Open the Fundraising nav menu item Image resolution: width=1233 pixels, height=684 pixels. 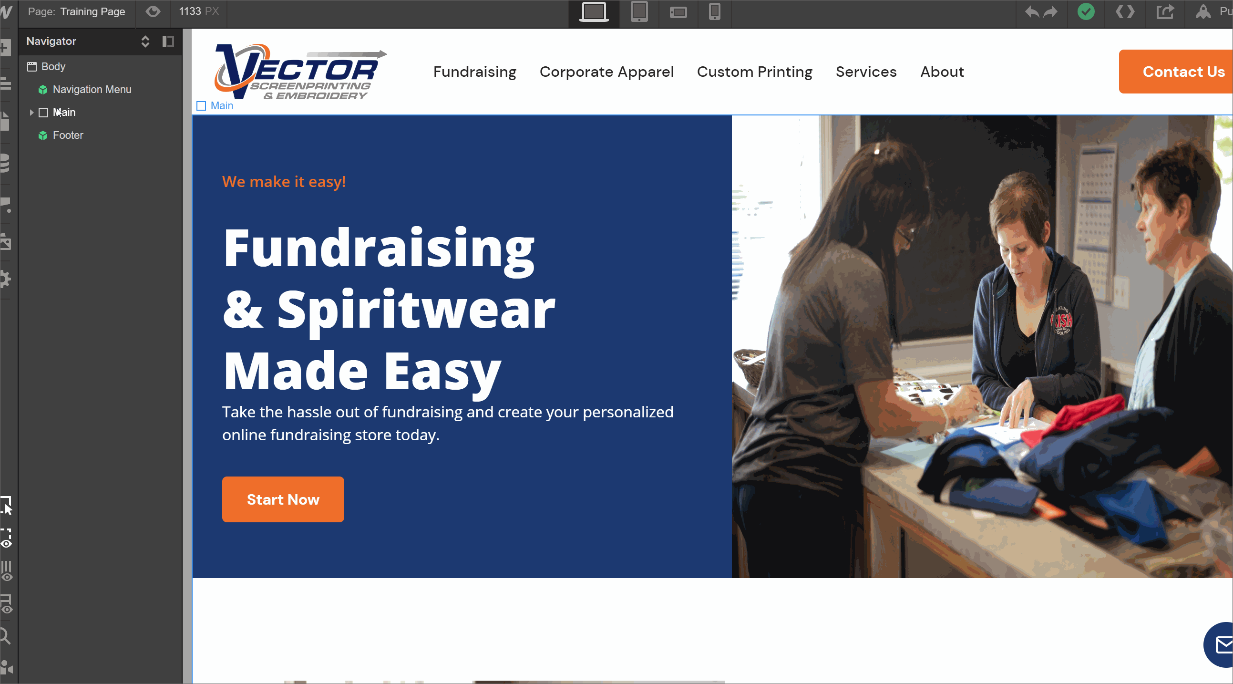coord(474,72)
